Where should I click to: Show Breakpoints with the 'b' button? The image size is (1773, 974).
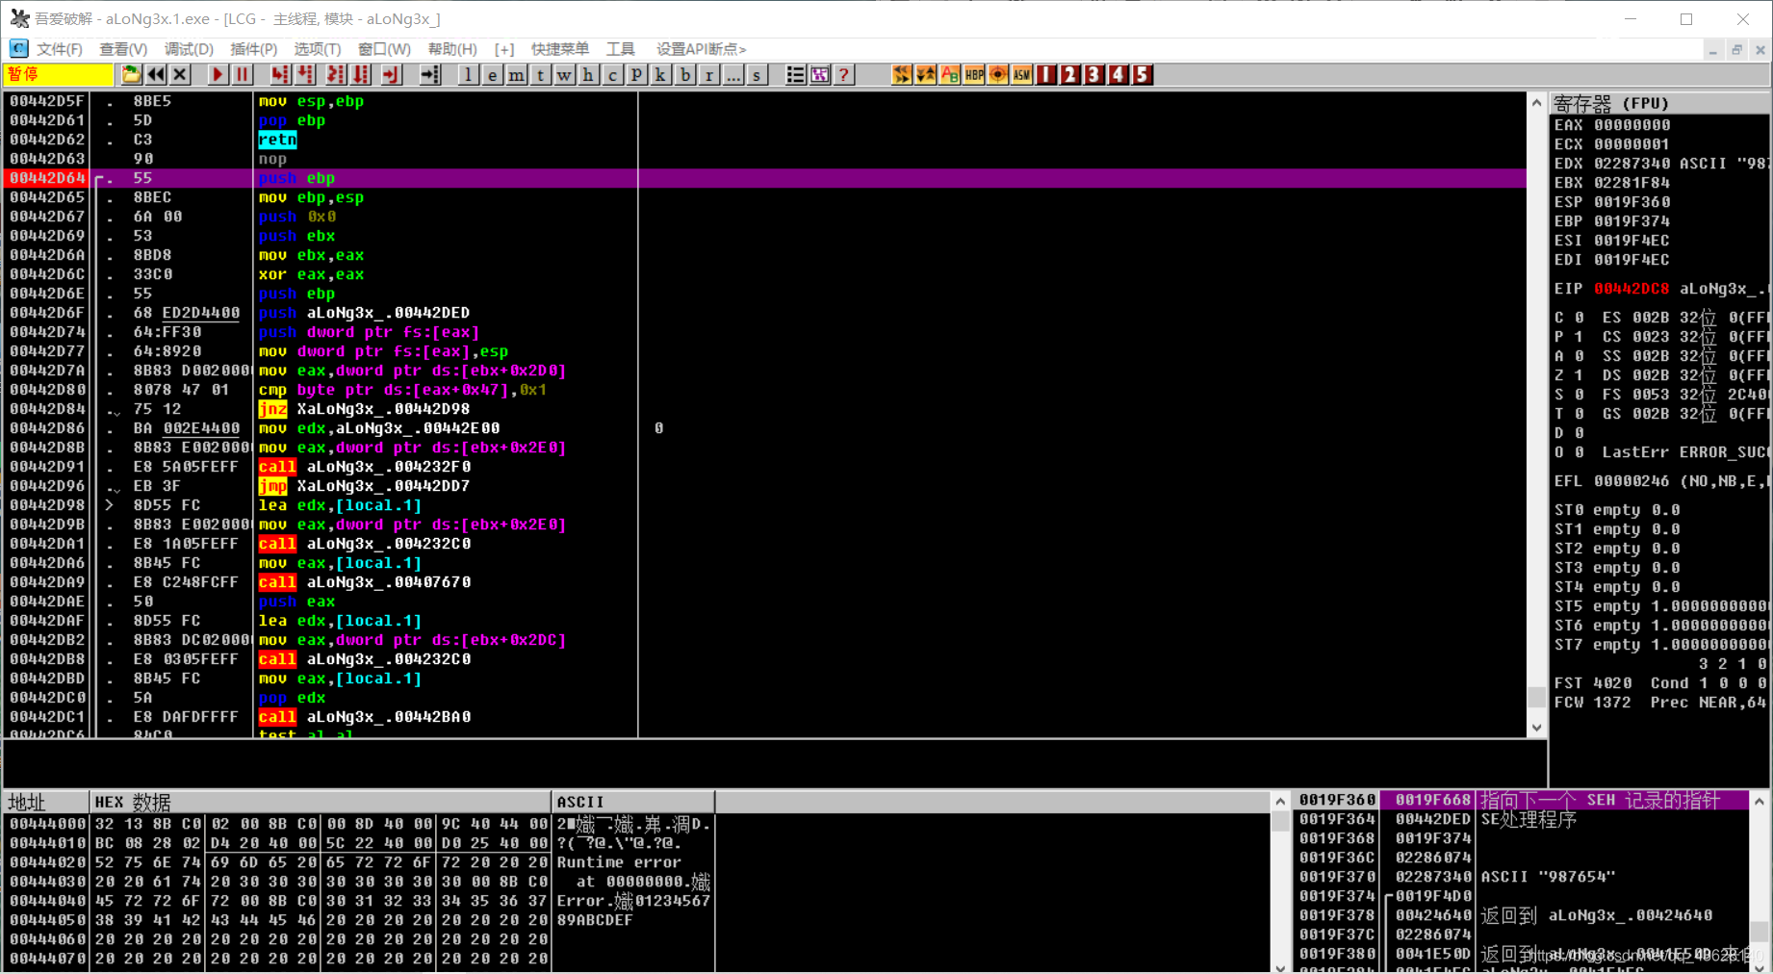[684, 75]
